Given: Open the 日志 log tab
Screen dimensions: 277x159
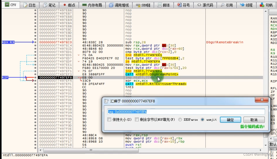Looking at the screenshot, I should [29, 5].
